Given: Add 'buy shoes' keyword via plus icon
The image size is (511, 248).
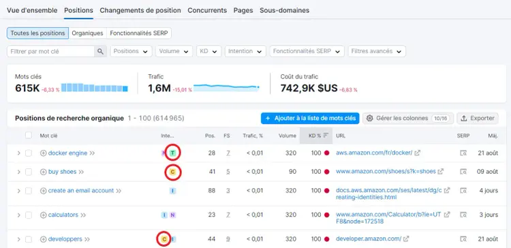Looking at the screenshot, I should [x=44, y=172].
